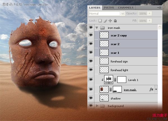Click the chain link icon on Levels 1 layer
This screenshot has width=168, height=121.
tap(115, 80)
